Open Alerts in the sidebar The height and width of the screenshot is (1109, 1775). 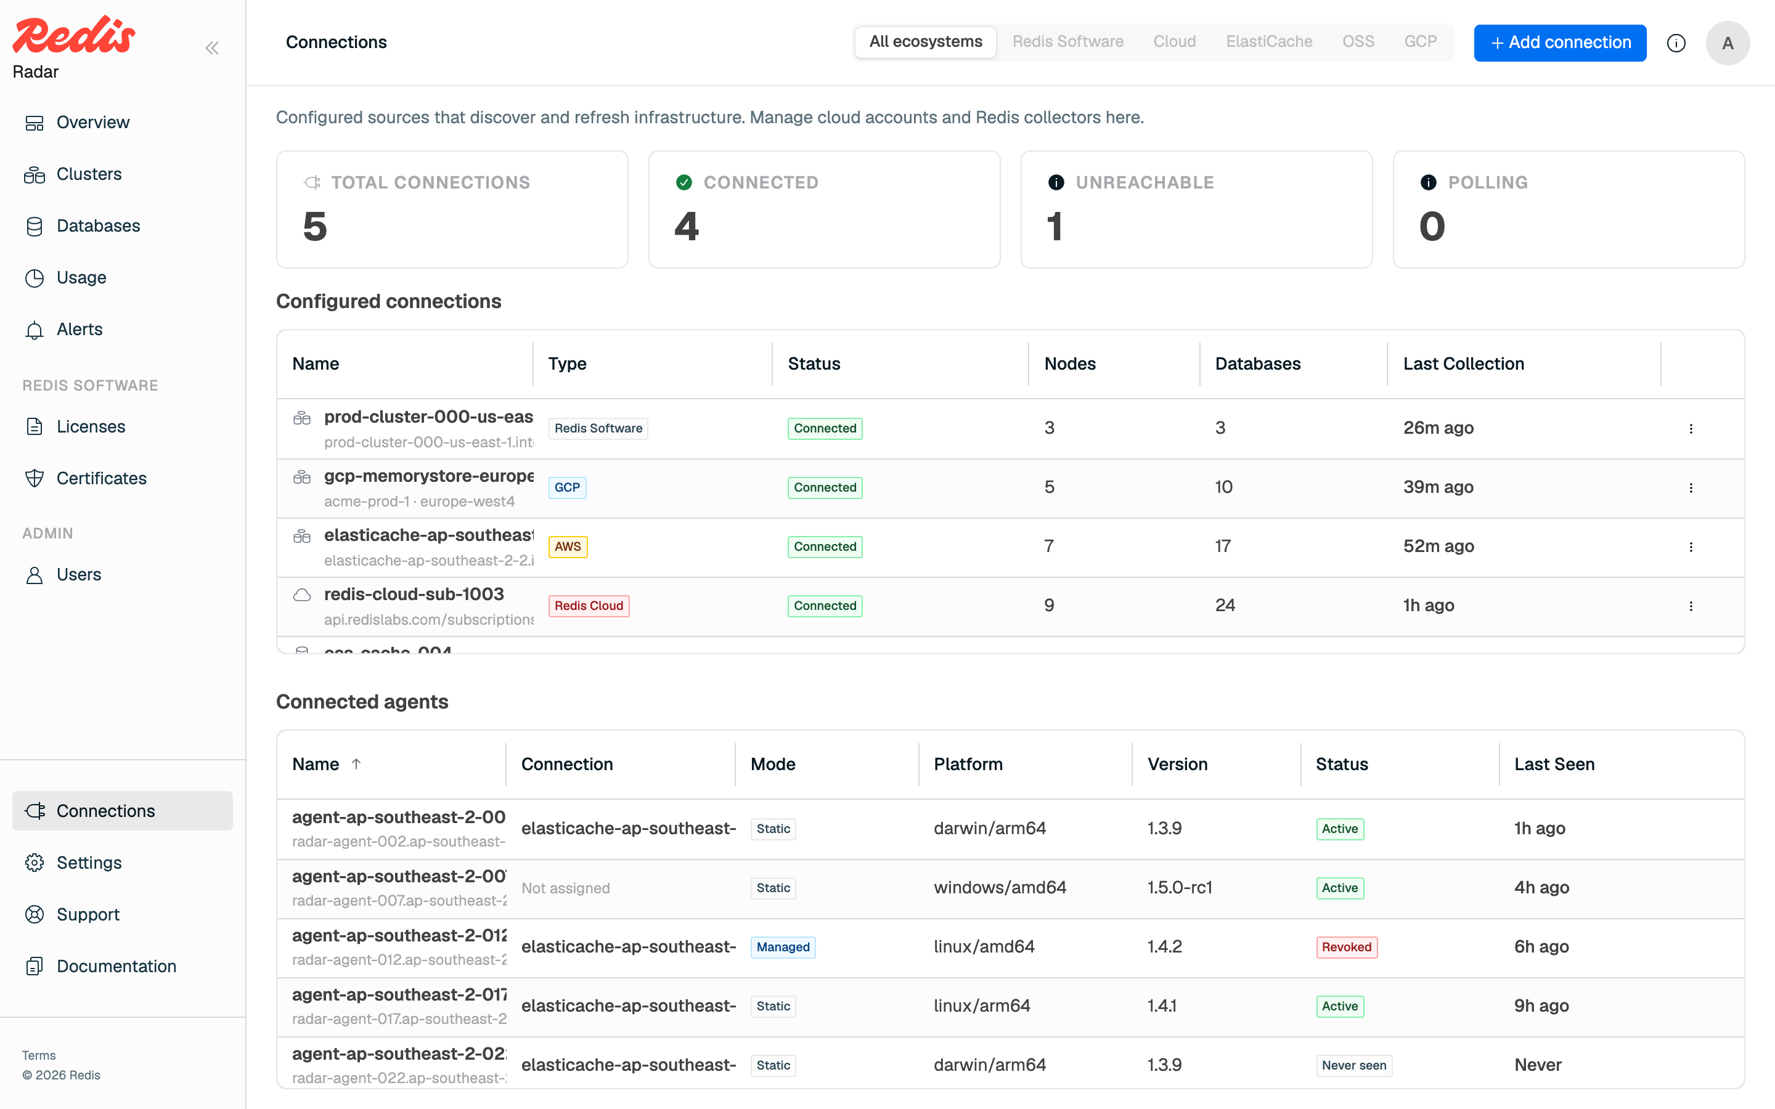123,330
